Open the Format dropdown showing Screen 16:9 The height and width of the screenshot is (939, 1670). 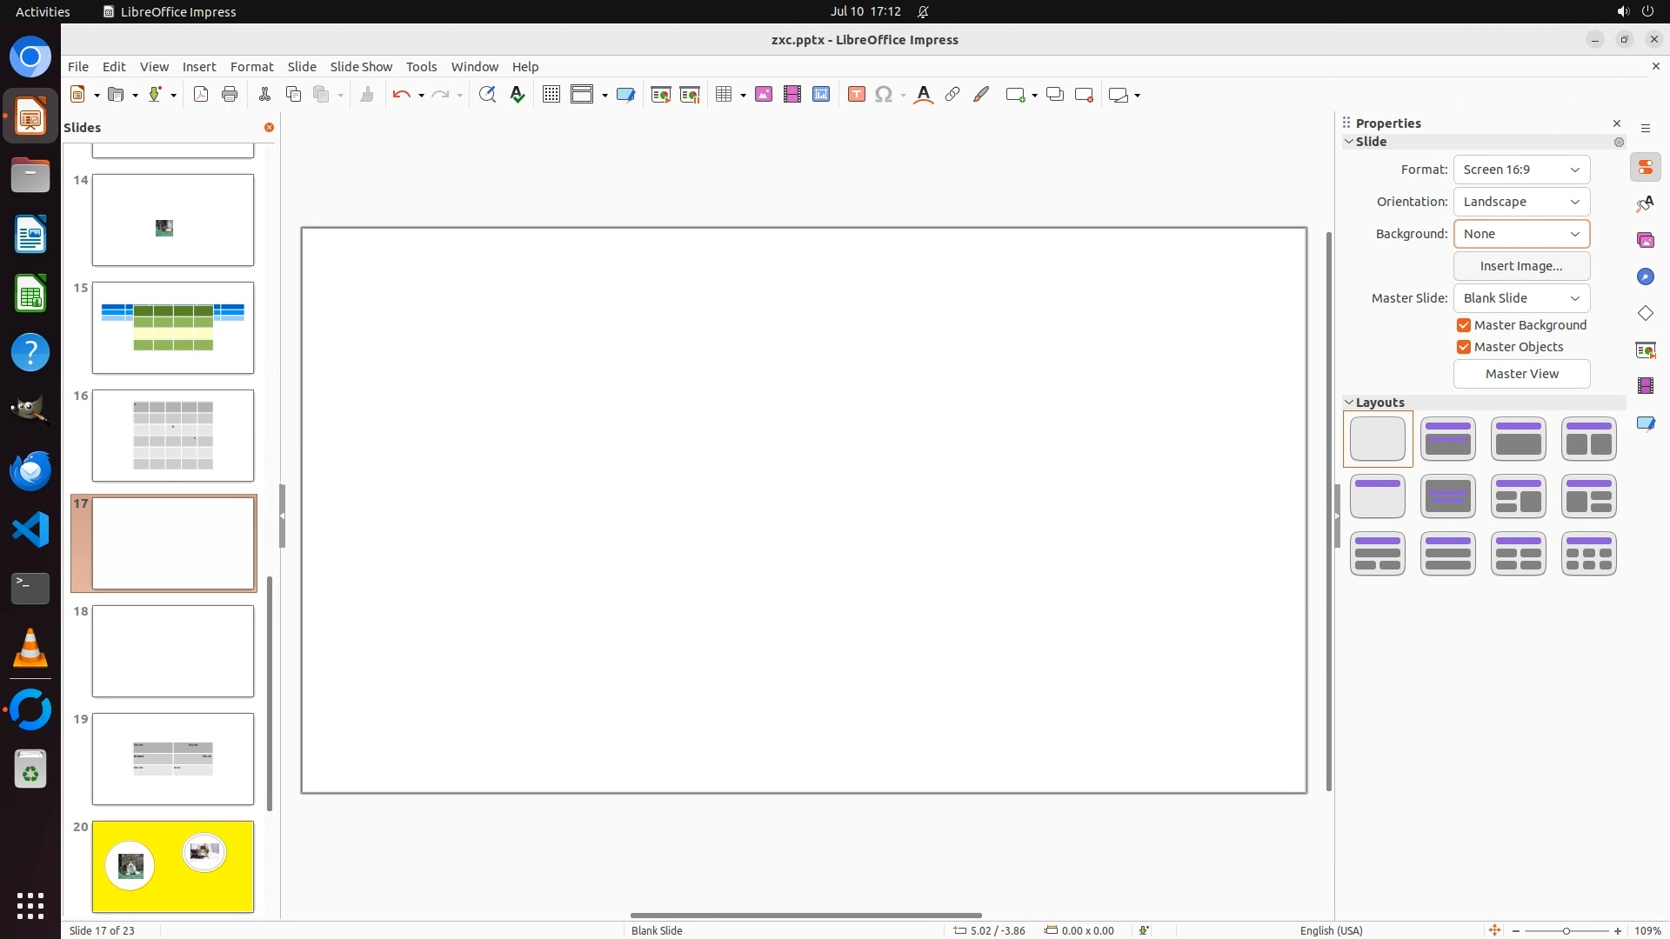click(1521, 170)
